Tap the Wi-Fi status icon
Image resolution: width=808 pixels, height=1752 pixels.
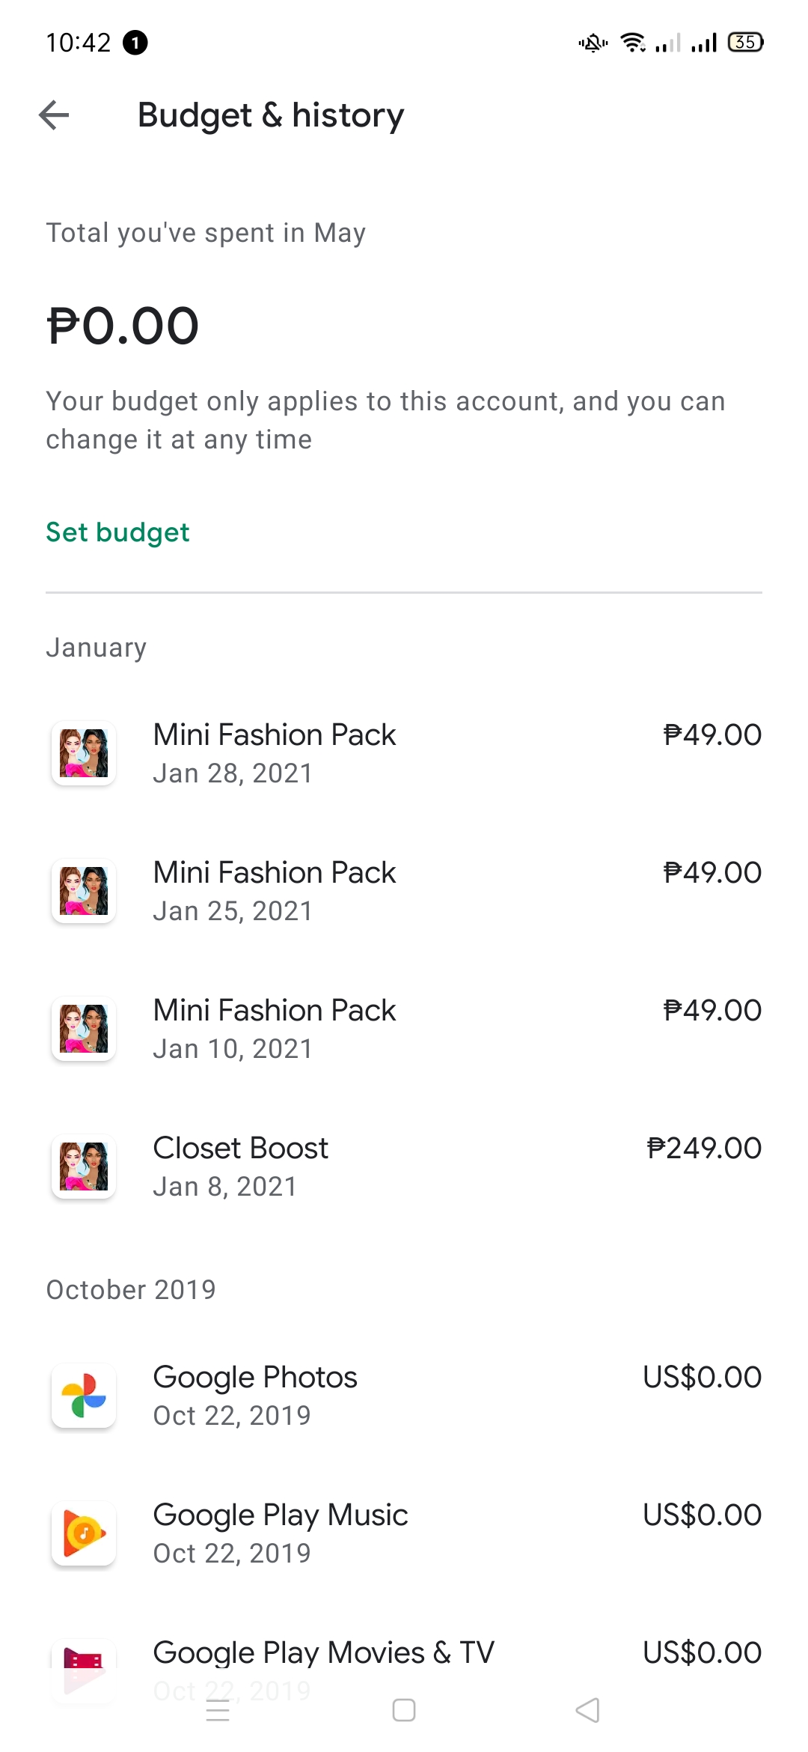633,43
